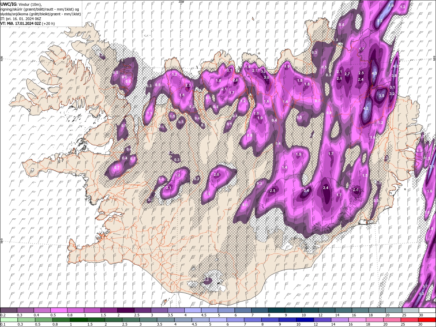Click the 2.3 snowfall value on map
Viewport: 436px width, 327px height.
[x=188, y=85]
